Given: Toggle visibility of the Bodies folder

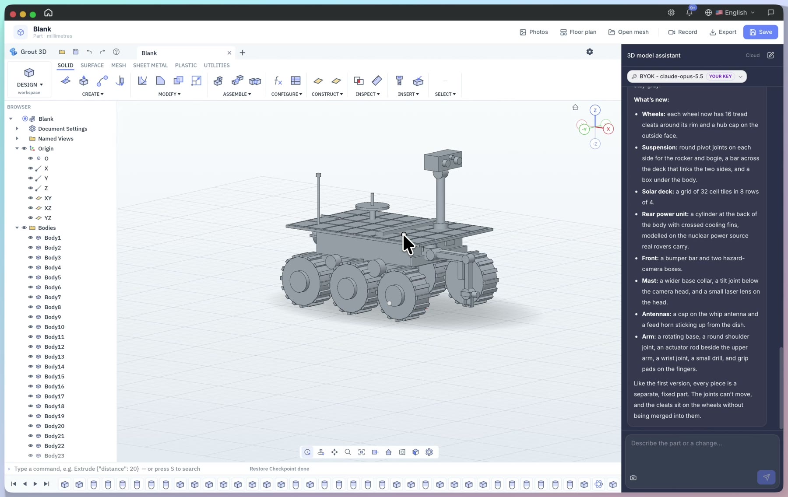Looking at the screenshot, I should pos(24,227).
